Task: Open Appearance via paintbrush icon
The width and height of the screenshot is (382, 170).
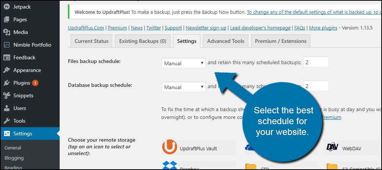Action: click(x=6, y=70)
